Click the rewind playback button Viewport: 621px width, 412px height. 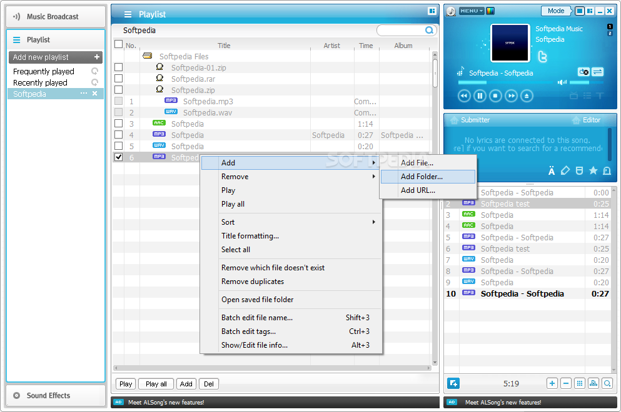[464, 96]
